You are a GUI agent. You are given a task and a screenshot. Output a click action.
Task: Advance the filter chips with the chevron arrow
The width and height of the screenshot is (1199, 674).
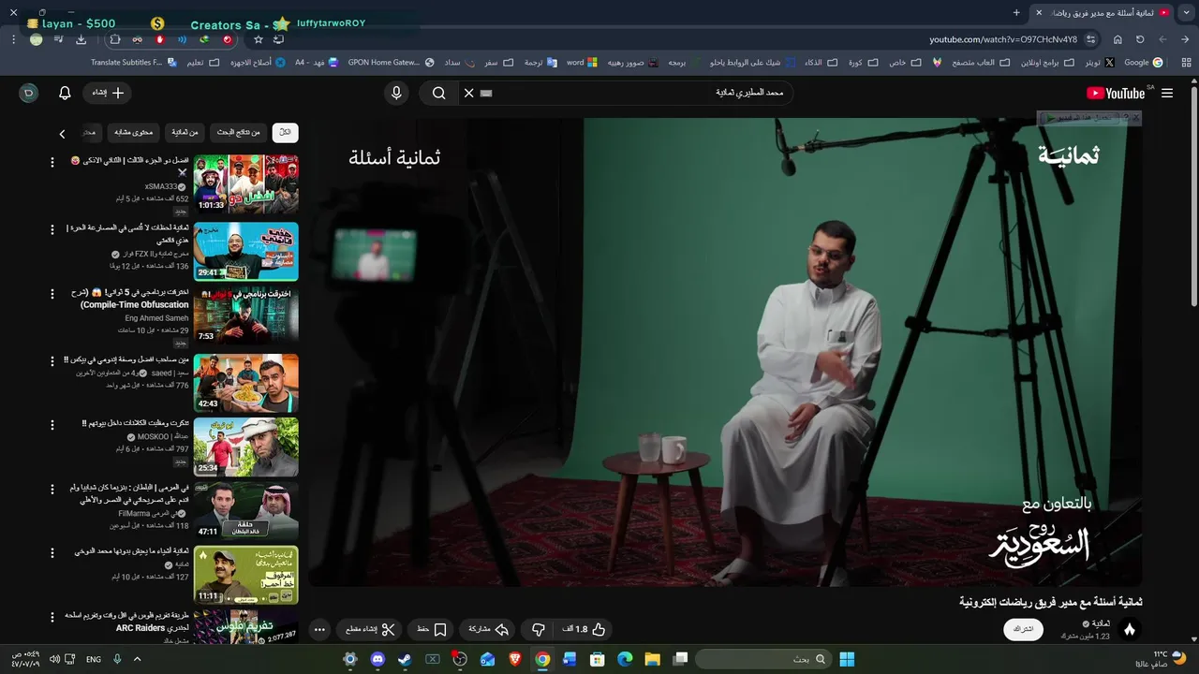pos(63,134)
